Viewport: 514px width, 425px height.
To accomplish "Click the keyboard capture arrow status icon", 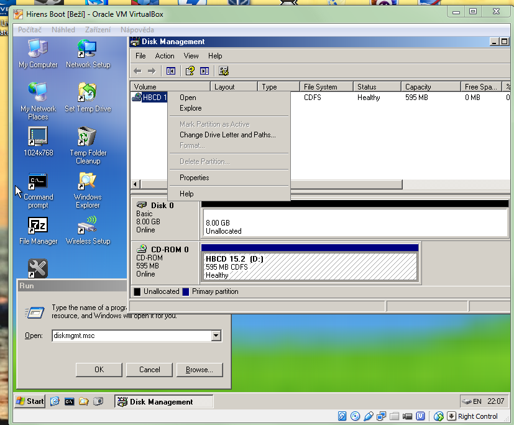I will click(451, 416).
